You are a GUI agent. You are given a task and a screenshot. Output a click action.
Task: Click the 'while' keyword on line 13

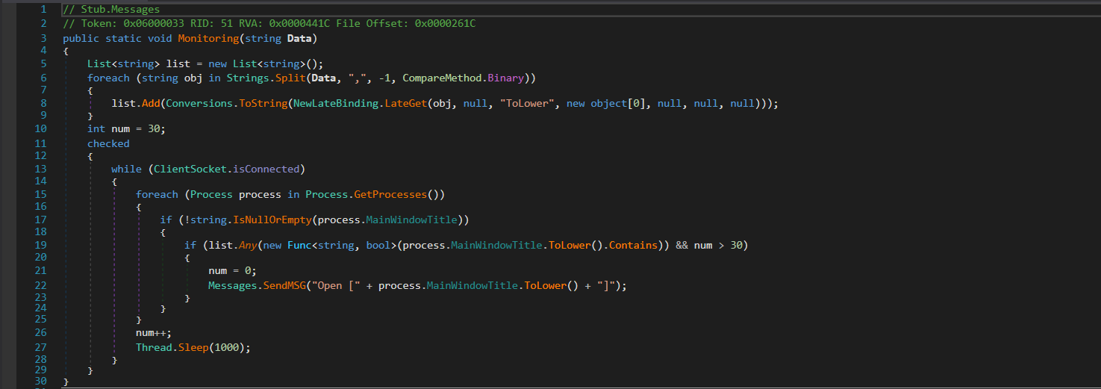126,169
